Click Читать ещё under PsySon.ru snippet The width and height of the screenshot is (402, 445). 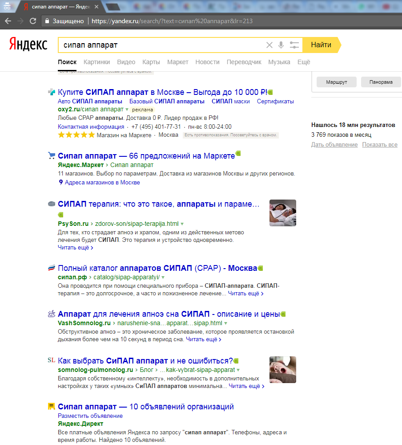[x=75, y=248]
